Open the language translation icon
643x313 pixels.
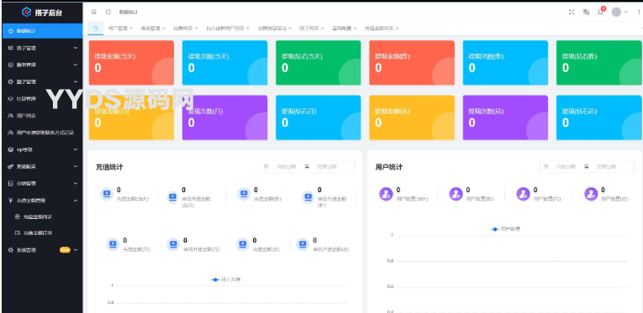[586, 12]
